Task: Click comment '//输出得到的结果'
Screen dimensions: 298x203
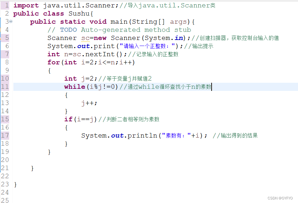Action: pyautogui.click(x=235, y=135)
